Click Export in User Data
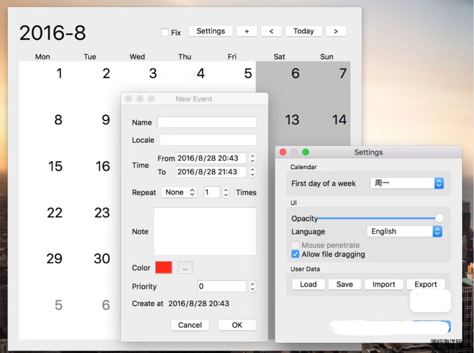 click(426, 284)
